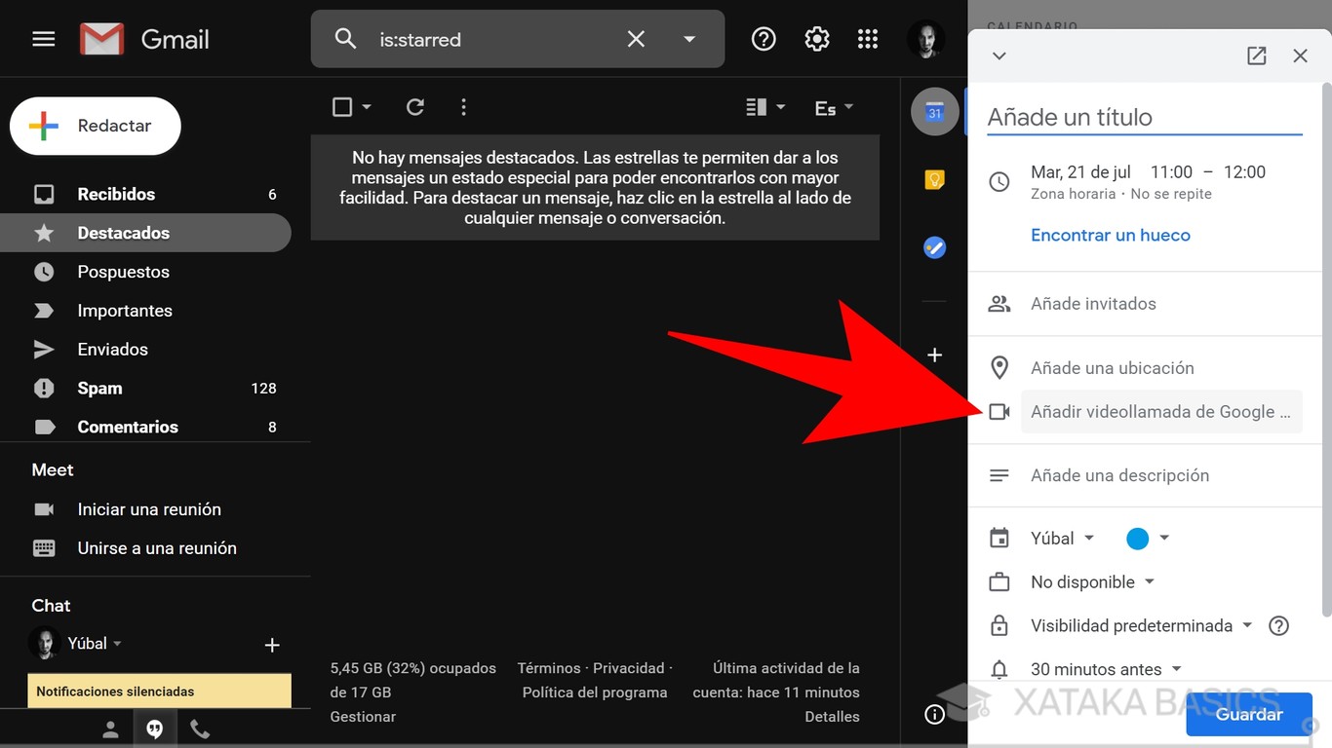Switch to the contacts tab at the bottom

click(109, 728)
